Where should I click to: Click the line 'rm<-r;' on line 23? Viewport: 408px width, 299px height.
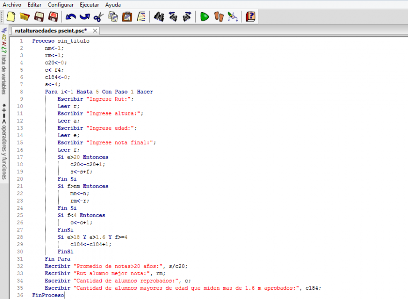[79, 201]
